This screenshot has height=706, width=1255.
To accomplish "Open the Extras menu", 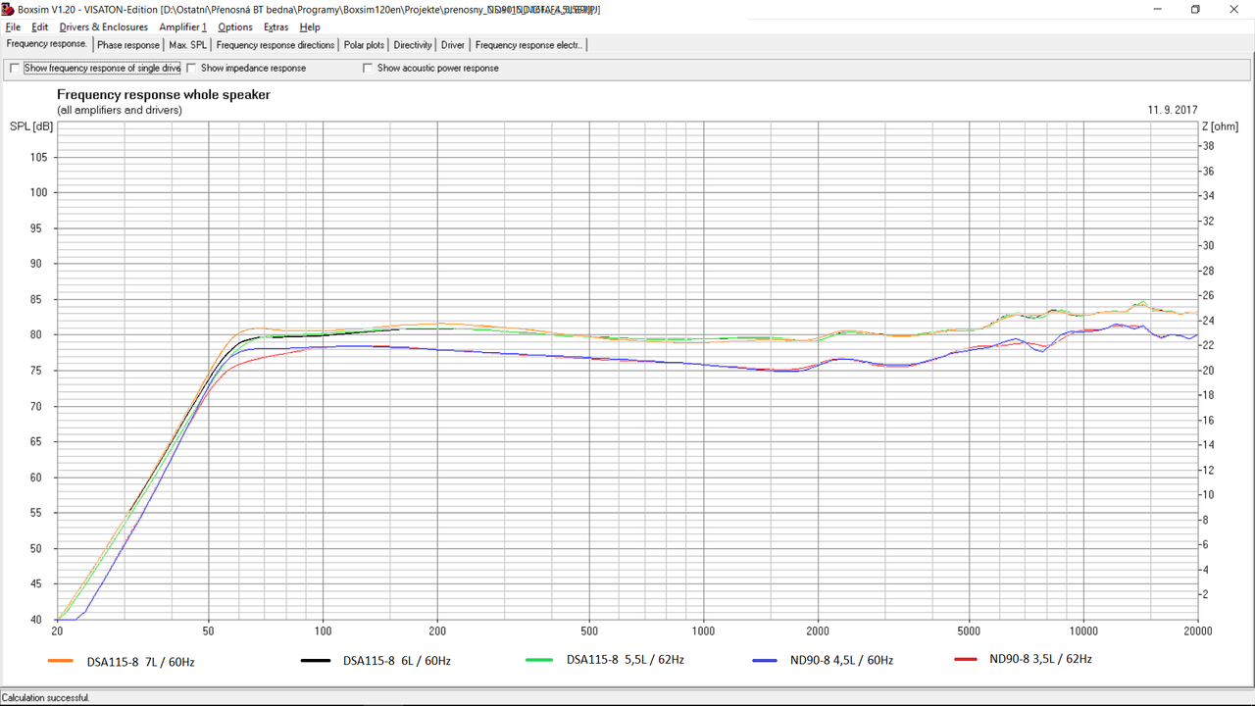I will [x=276, y=27].
